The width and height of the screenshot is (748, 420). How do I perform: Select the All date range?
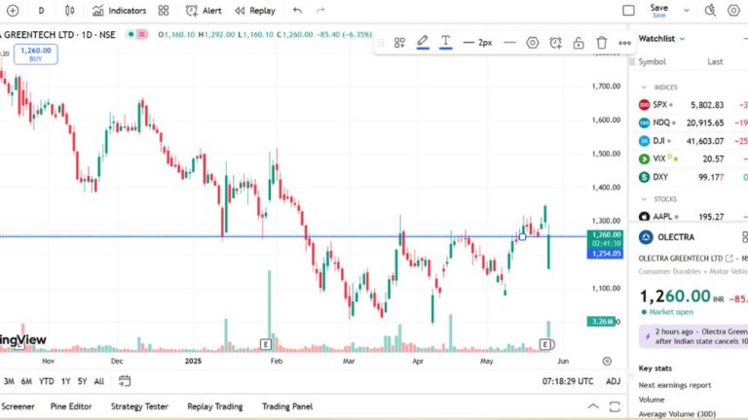(98, 381)
